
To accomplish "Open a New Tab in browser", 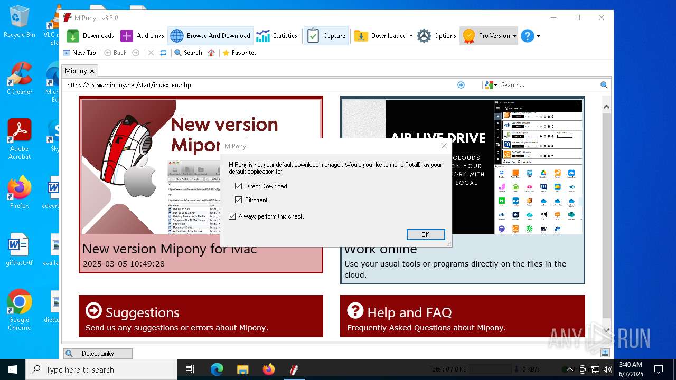I will [x=80, y=53].
